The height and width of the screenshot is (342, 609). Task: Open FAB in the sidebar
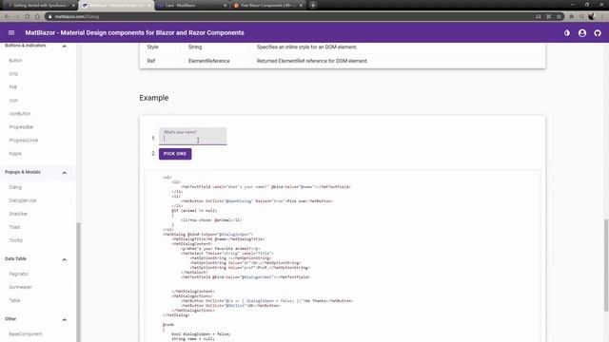(x=12, y=86)
